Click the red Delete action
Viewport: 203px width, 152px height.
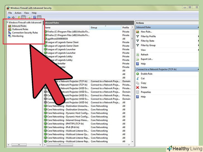[x=144, y=87]
